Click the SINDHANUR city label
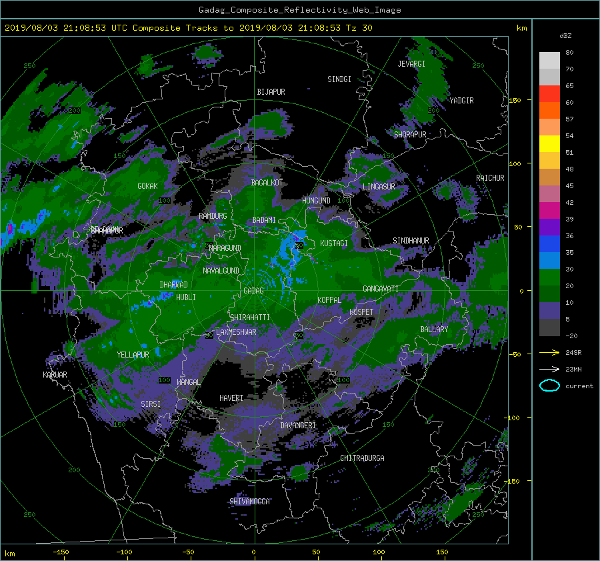Image resolution: width=600 pixels, height=561 pixels. point(411,241)
